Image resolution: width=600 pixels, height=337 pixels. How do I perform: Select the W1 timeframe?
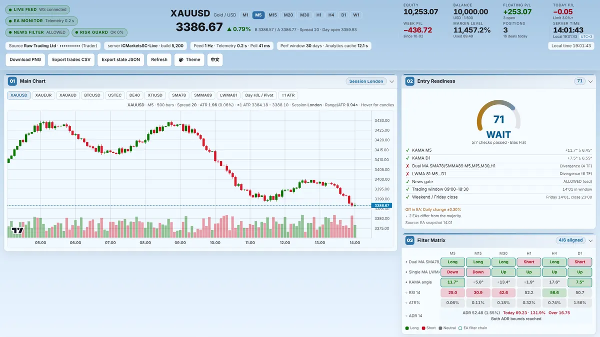pos(356,15)
